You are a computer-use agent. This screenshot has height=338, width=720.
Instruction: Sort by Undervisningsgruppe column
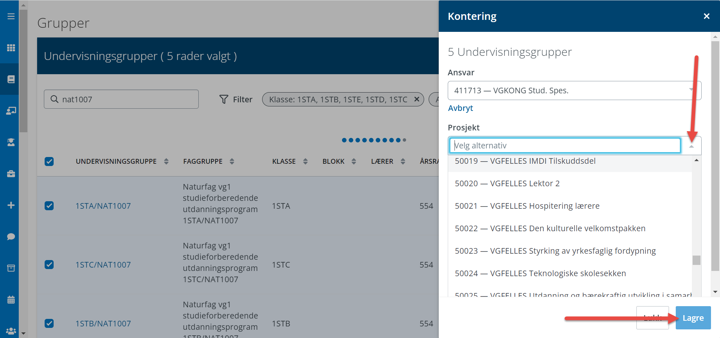[166, 161]
